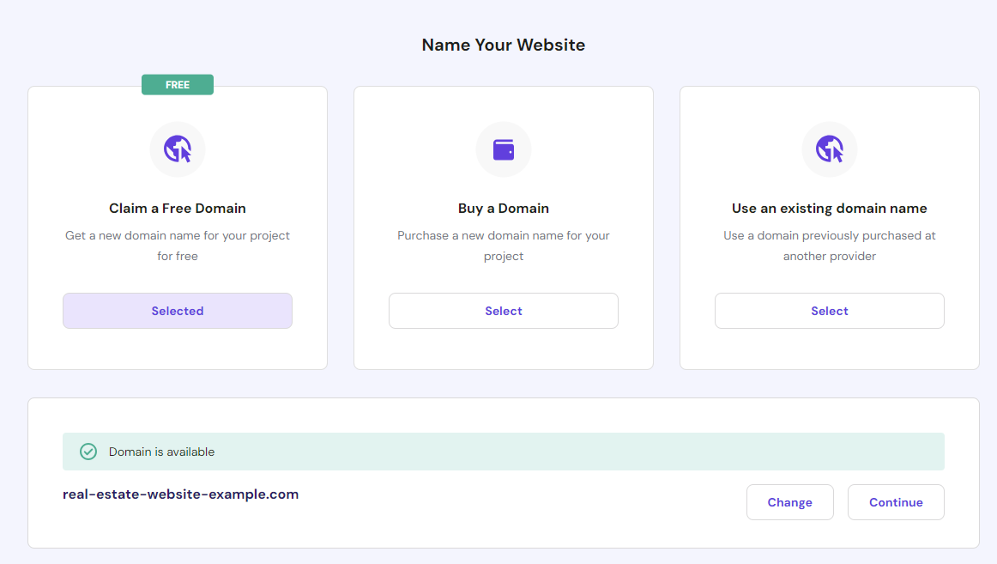Click the circular icon background on the Buy a Domain card
This screenshot has width=997, height=564.
[504, 149]
